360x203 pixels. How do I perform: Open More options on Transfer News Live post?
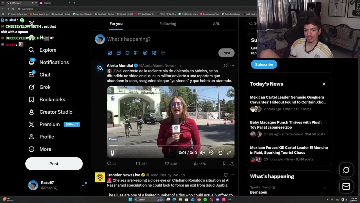[232, 175]
